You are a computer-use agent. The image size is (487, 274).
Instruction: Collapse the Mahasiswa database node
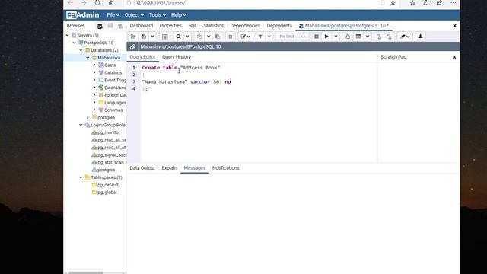click(x=88, y=58)
